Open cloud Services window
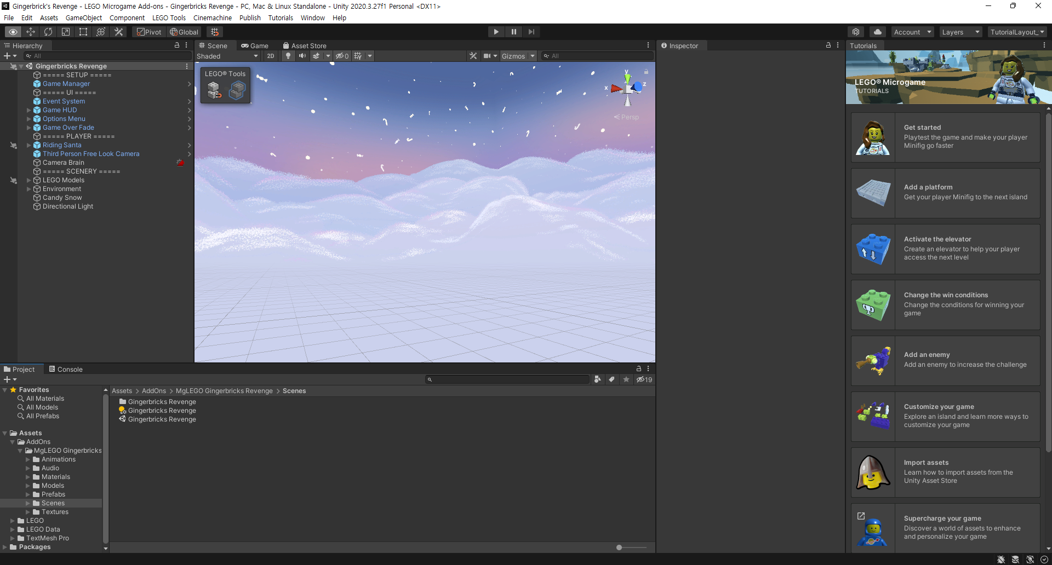Screen dimensions: 1052x565 [878, 32]
